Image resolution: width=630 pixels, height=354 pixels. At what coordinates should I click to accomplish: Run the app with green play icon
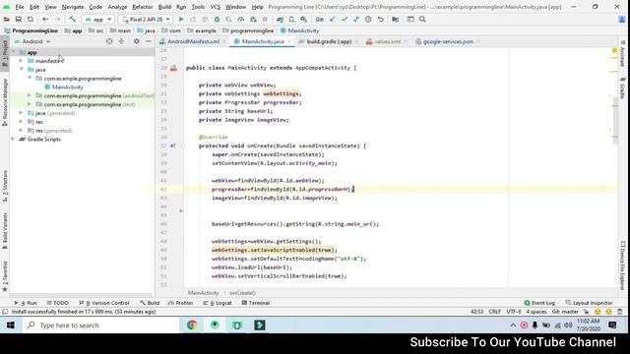point(181,20)
